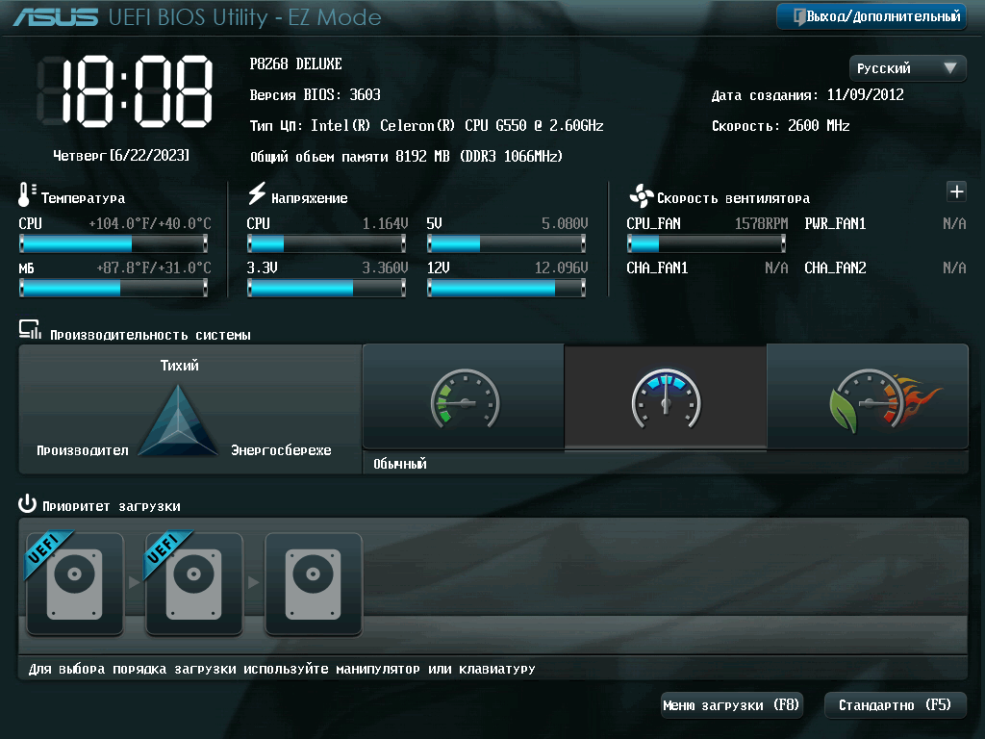985x739 pixels.
Task: Click the CHA_FAN2 label
Action: click(836, 268)
